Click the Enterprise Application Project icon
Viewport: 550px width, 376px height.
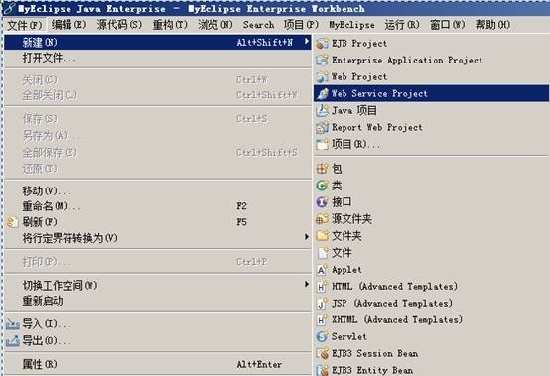(322, 61)
